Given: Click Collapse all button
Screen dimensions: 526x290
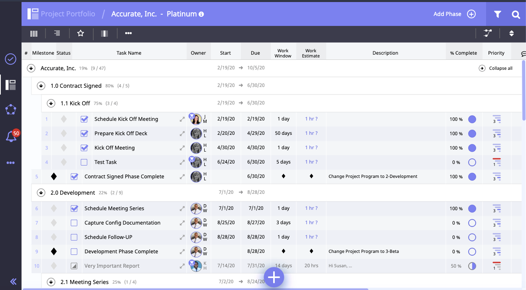Looking at the screenshot, I should 496,68.
